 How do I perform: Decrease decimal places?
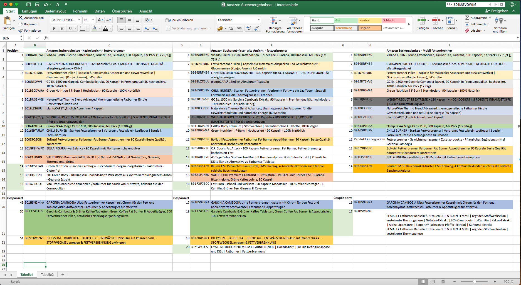coord(257,28)
